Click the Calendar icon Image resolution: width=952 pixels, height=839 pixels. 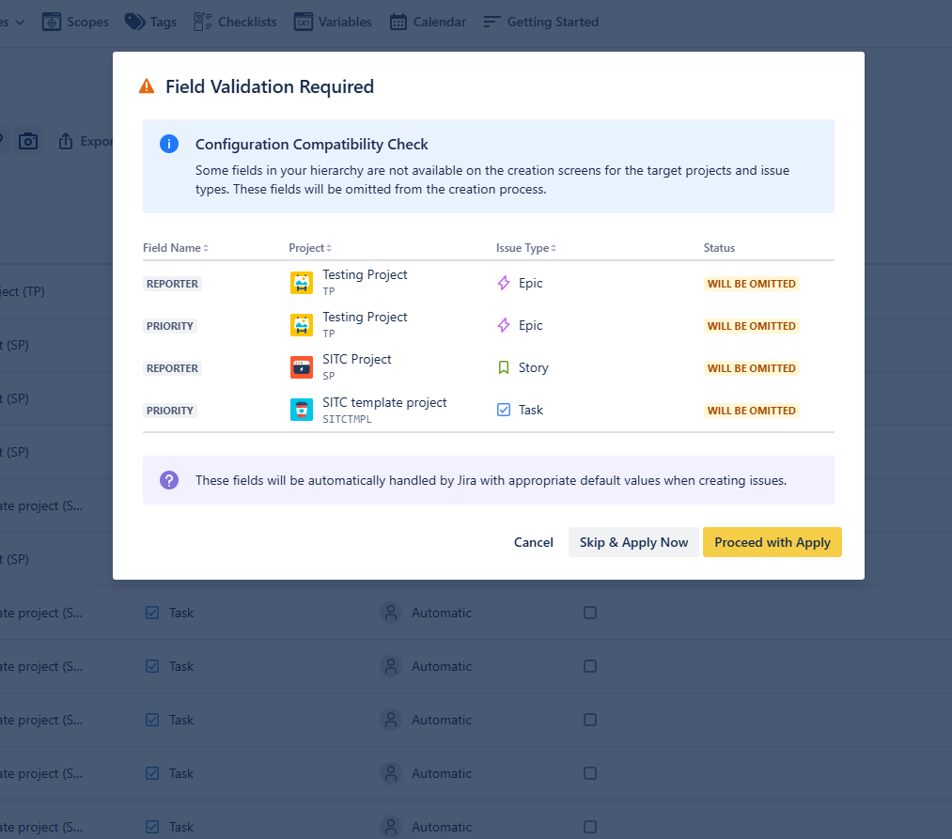[398, 22]
